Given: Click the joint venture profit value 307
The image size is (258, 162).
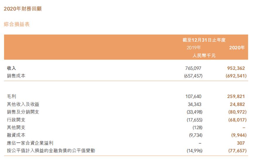Looking at the screenshot, I should 241,143.
